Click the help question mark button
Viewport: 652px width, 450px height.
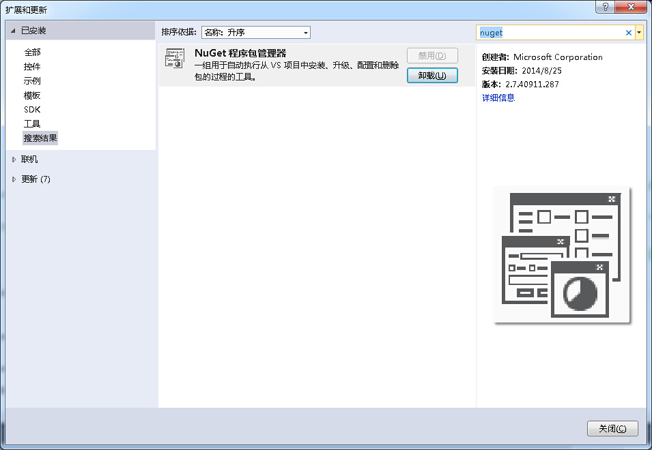pos(606,7)
